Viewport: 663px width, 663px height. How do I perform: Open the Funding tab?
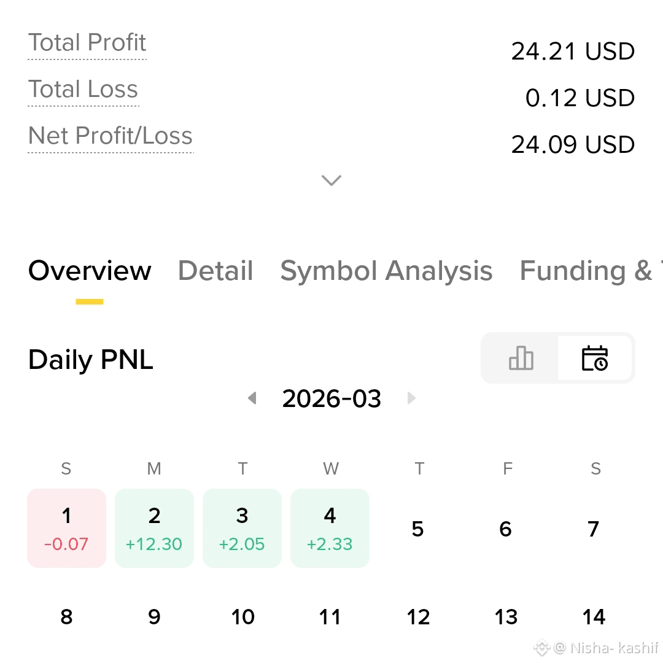[x=591, y=271]
